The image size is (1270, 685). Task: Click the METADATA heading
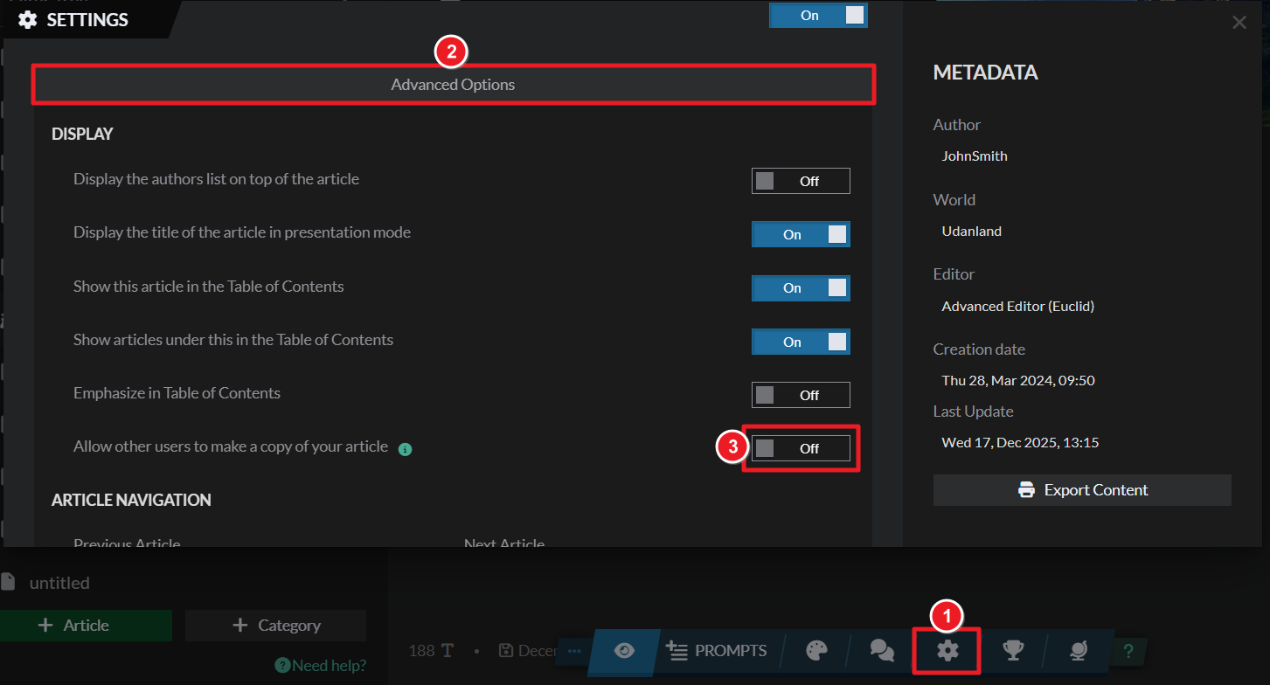(x=985, y=73)
